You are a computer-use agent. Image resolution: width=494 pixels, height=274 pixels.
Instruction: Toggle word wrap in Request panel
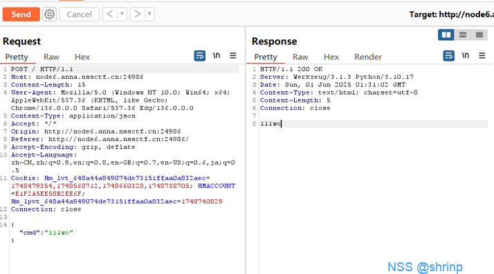pos(200,56)
